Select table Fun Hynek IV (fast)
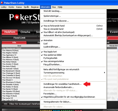This screenshot has height=111, width=118. point(21,89)
